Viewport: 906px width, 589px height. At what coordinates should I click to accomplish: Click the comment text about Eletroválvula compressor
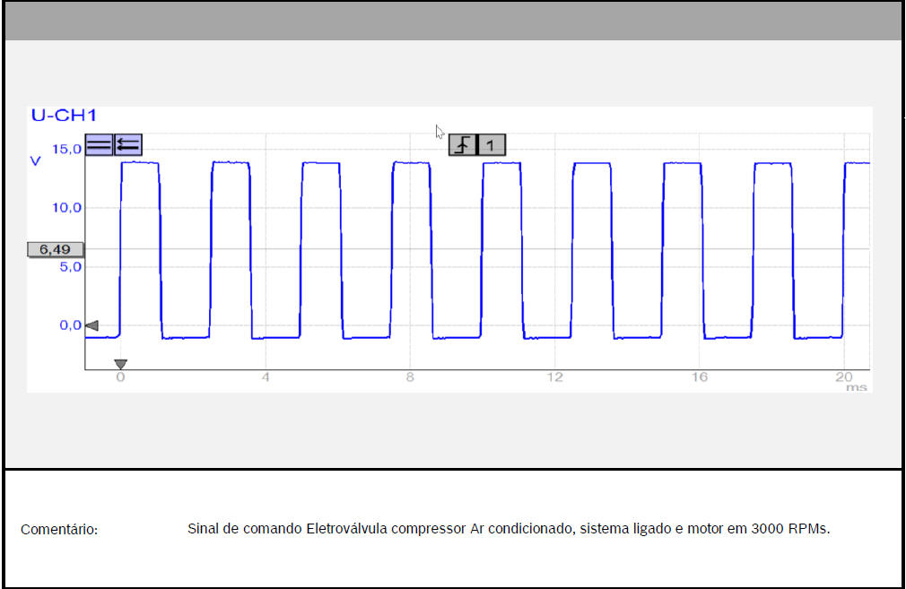coord(509,528)
